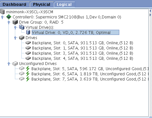Click the Unconfigured Drives outline icon

click(15, 64)
